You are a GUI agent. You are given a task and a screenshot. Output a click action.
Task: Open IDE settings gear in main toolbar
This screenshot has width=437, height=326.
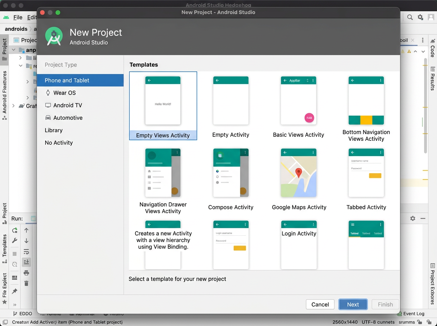tap(420, 17)
